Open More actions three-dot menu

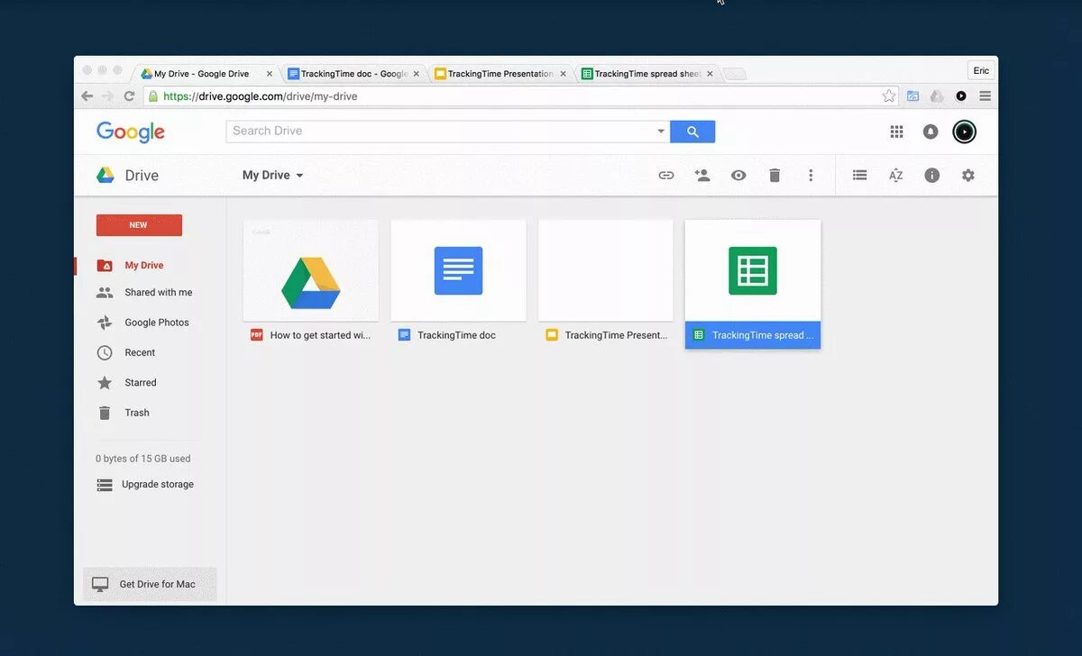point(811,176)
